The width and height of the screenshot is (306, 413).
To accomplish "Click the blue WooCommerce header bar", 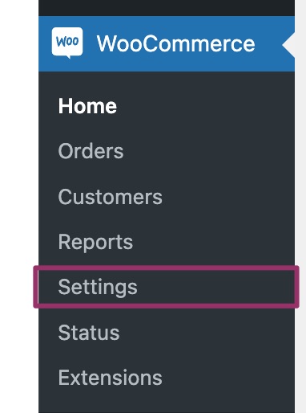I will (x=167, y=43).
